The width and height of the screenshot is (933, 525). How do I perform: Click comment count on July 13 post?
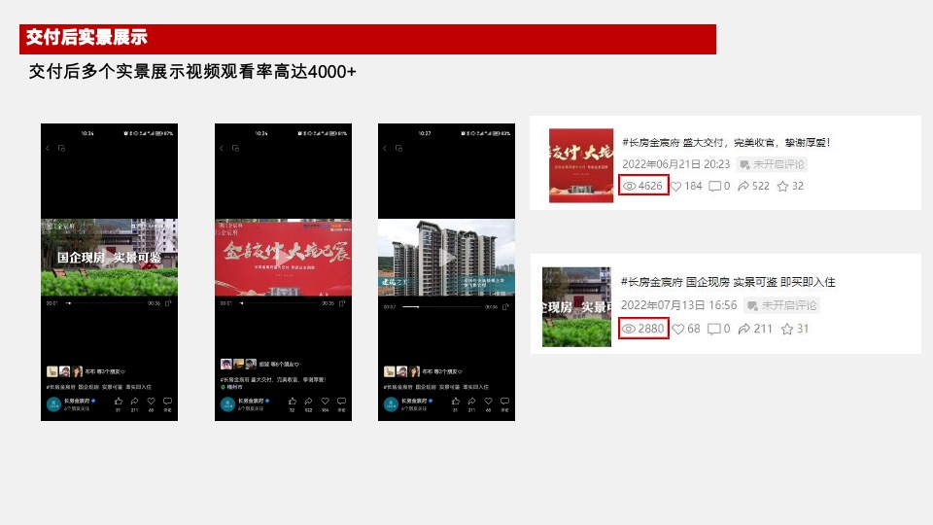pyautogui.click(x=719, y=329)
